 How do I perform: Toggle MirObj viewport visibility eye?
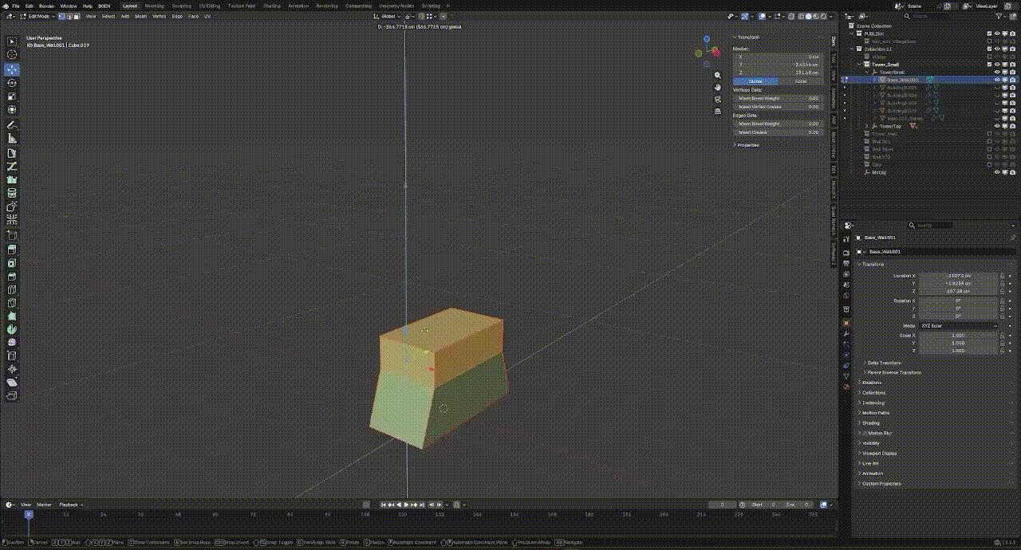[x=997, y=172]
